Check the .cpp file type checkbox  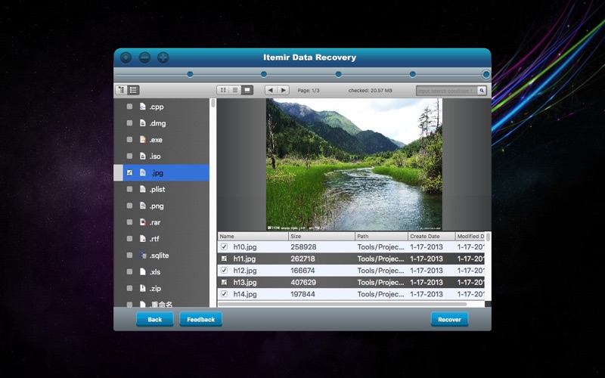[x=129, y=107]
